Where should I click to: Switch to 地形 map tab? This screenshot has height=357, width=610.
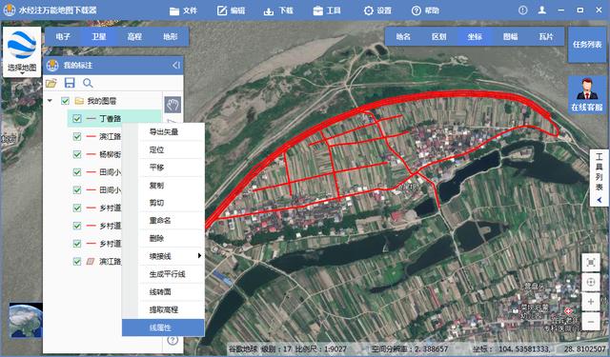(171, 36)
